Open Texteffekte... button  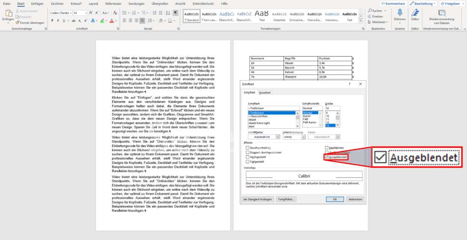(x=286, y=199)
